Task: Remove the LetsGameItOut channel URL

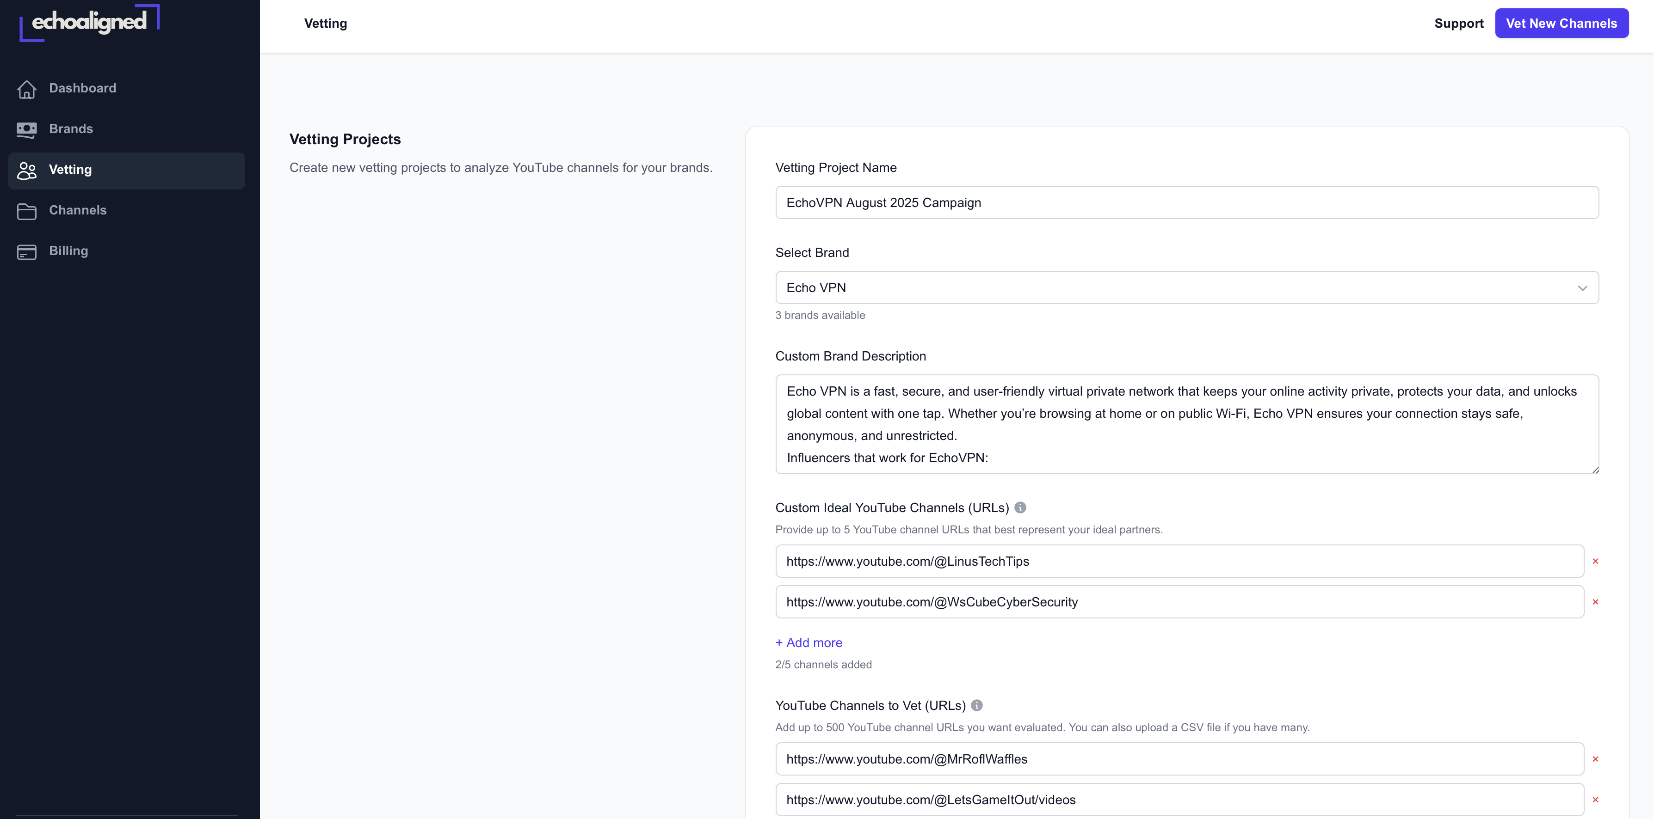Action: [1595, 800]
